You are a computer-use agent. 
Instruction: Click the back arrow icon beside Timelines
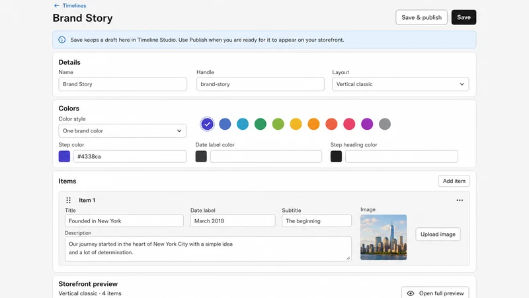click(x=57, y=6)
